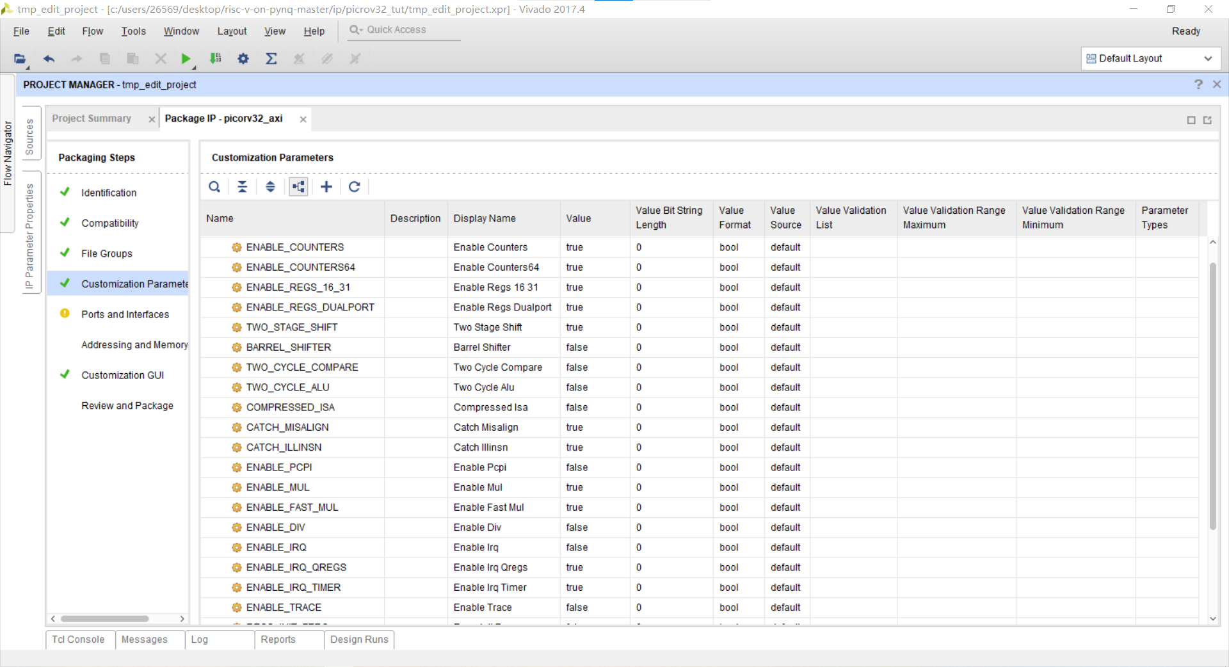
Task: Click the gear icon beside ENABLE_MUL
Action: (x=237, y=488)
